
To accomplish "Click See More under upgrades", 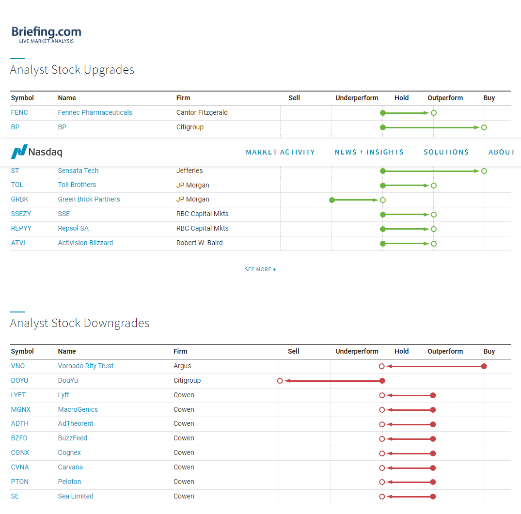I will coord(260,269).
